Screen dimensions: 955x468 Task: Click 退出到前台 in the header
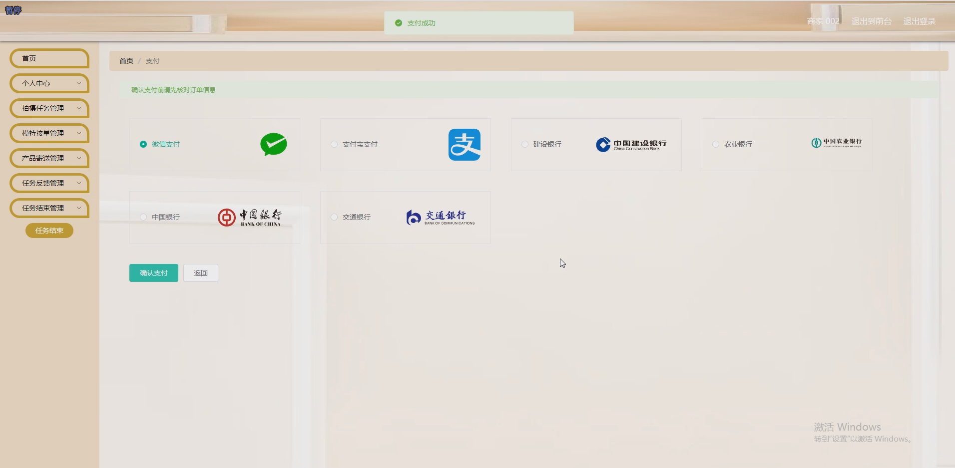point(872,21)
